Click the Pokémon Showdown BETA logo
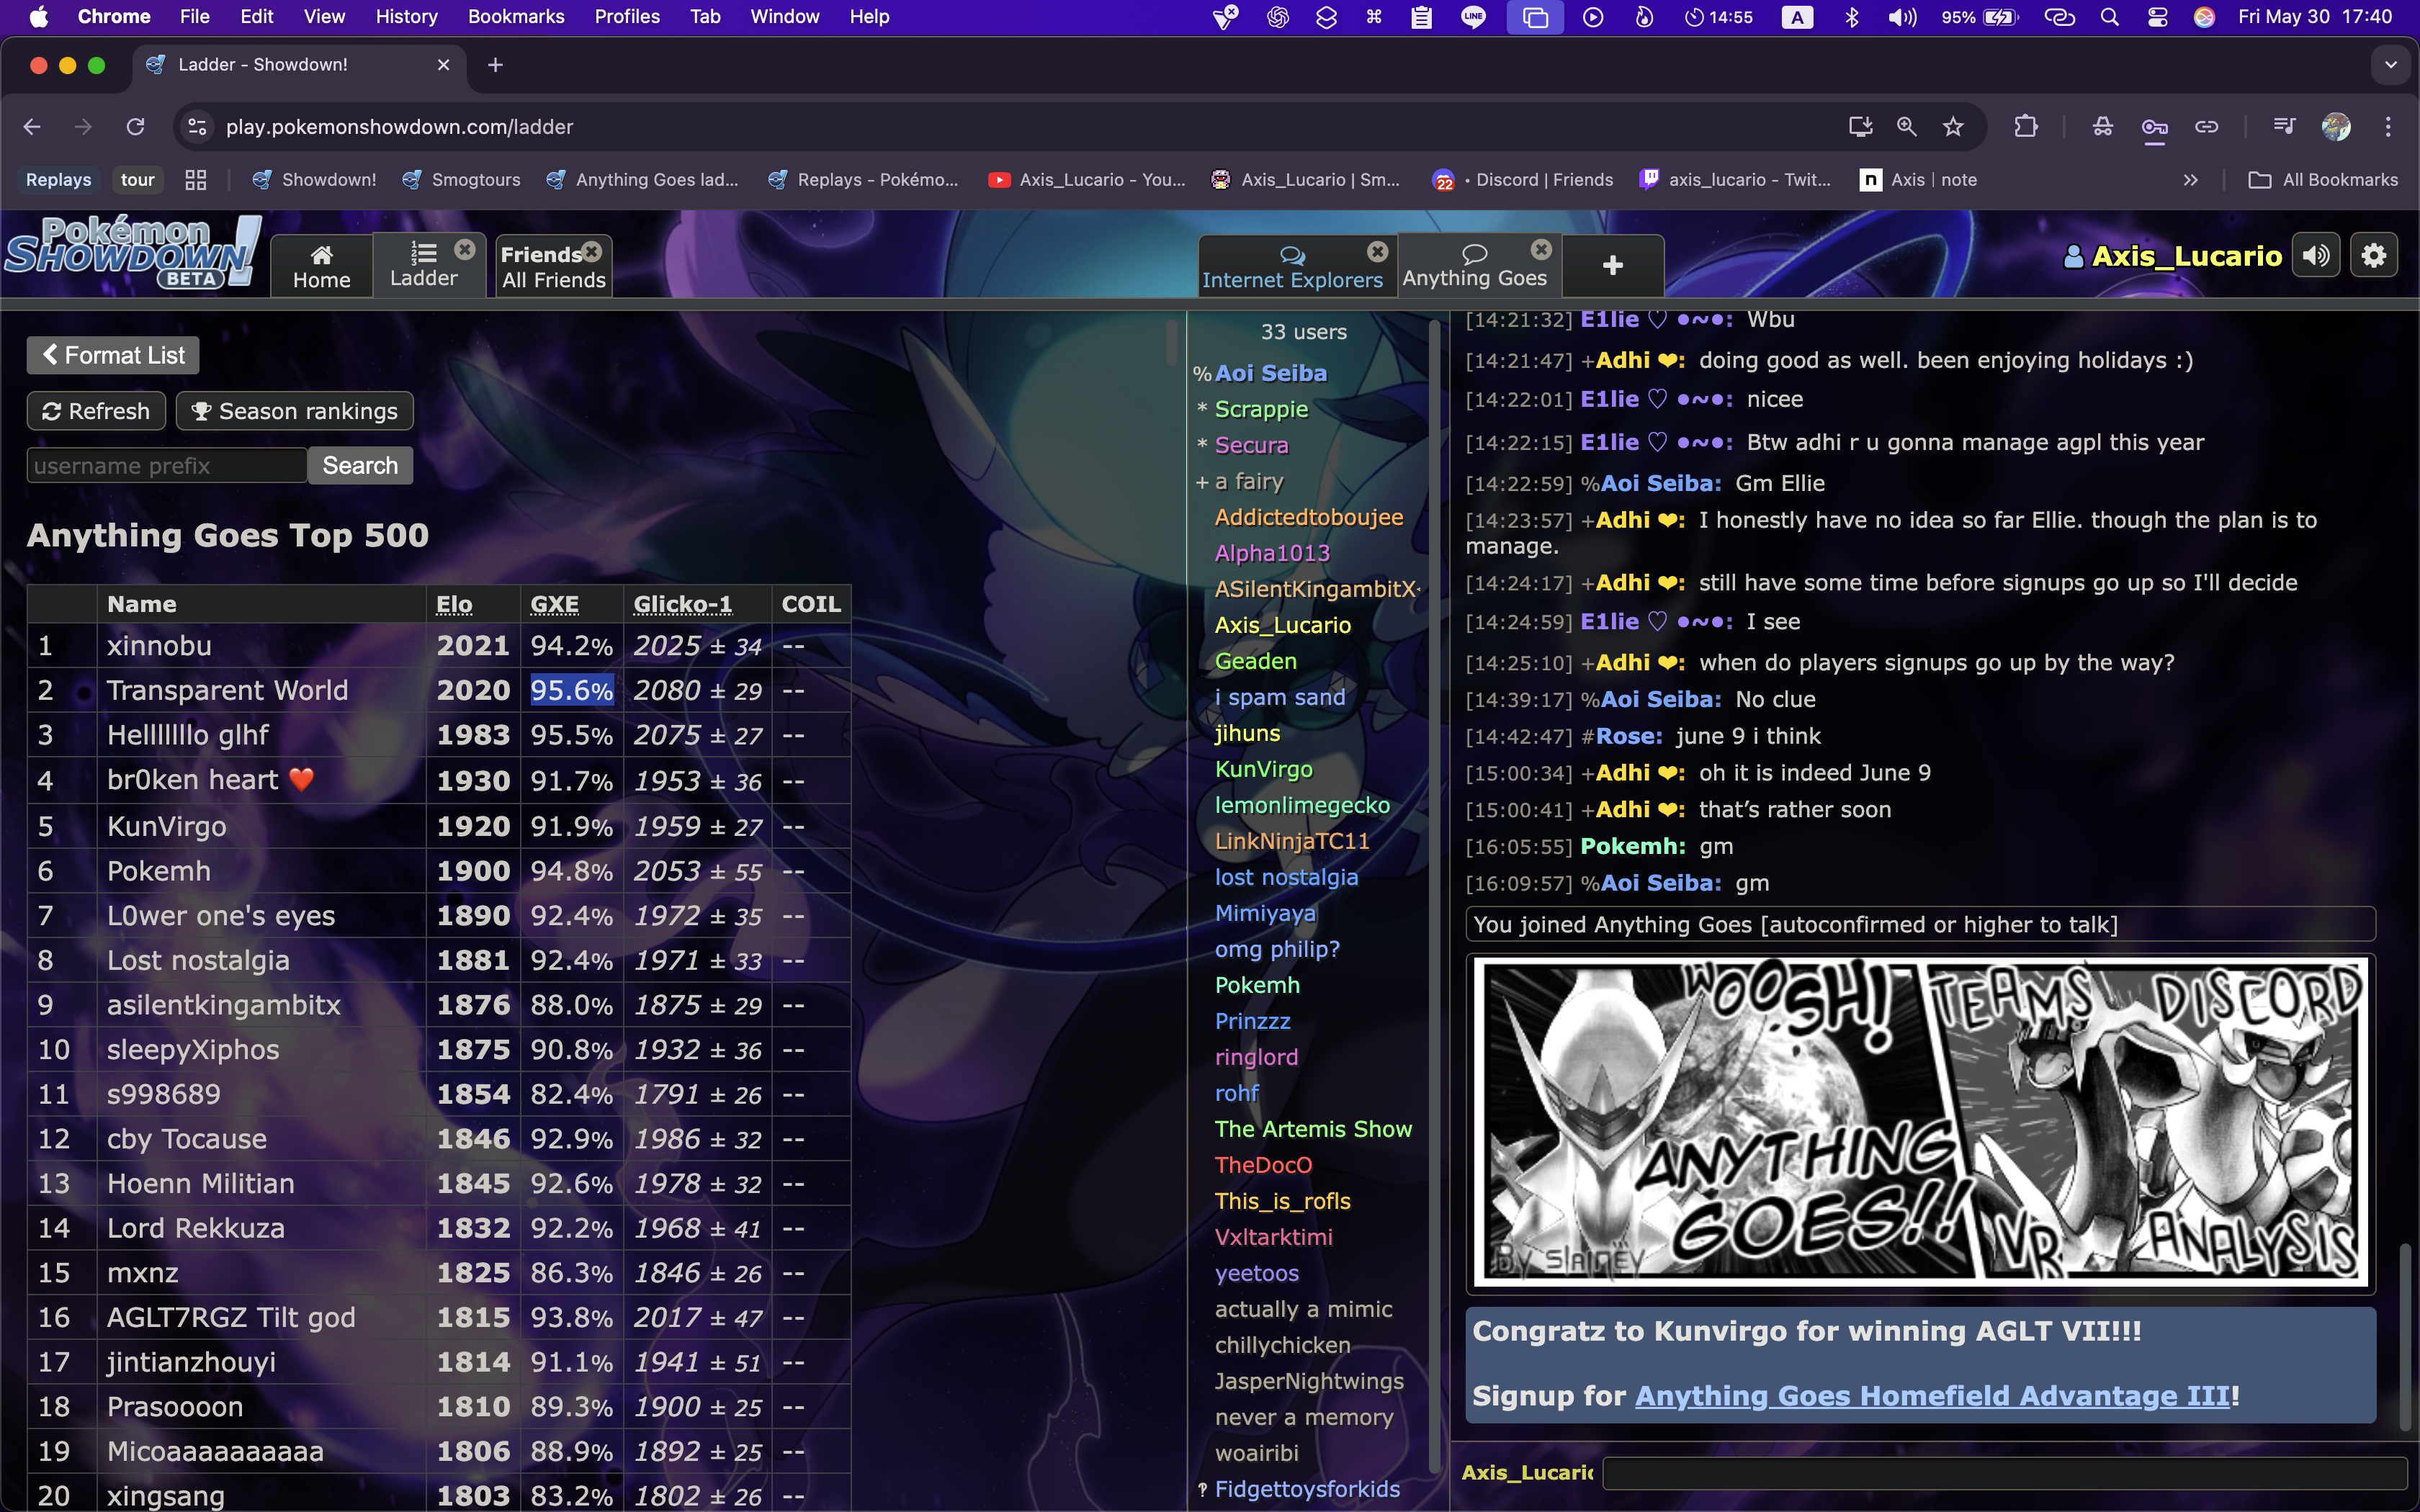 tap(132, 253)
